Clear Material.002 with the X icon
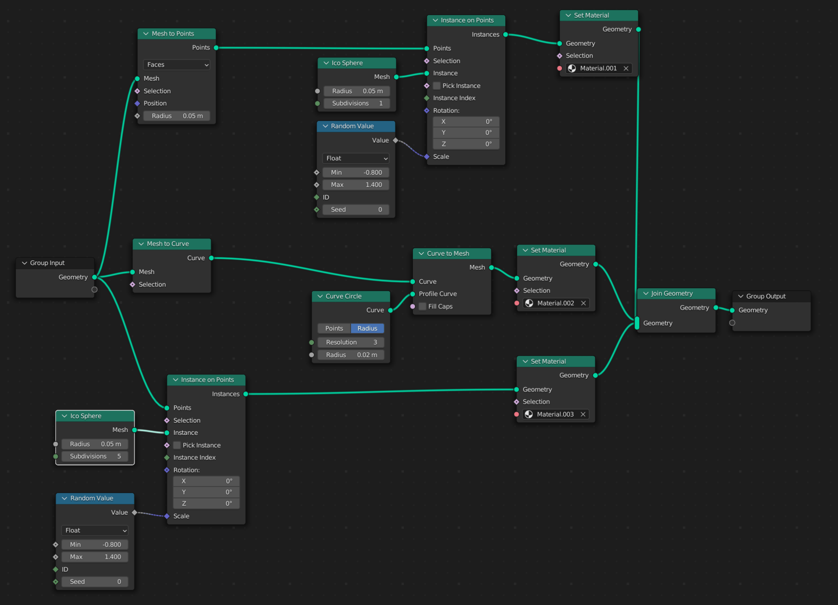Image resolution: width=838 pixels, height=605 pixels. [583, 303]
